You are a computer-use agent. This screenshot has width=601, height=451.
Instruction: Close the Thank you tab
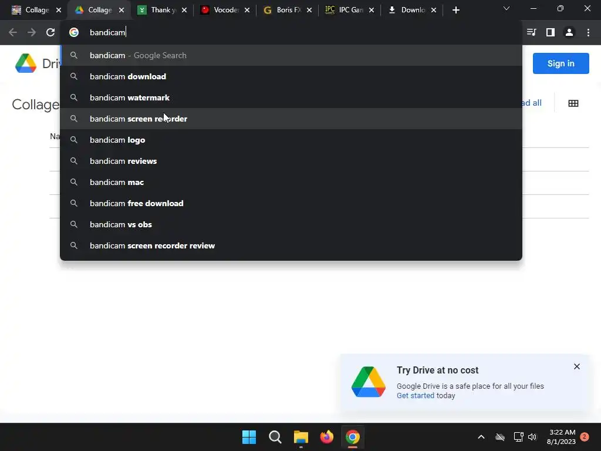coord(184,10)
